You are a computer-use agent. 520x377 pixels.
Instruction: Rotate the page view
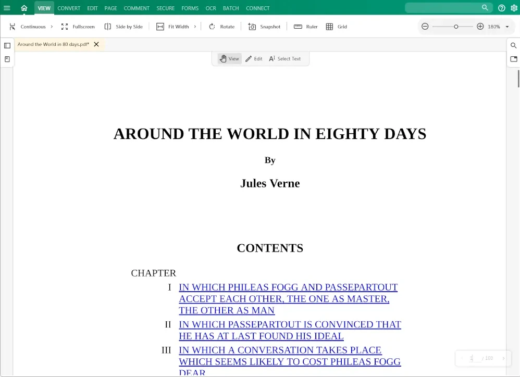(x=221, y=27)
